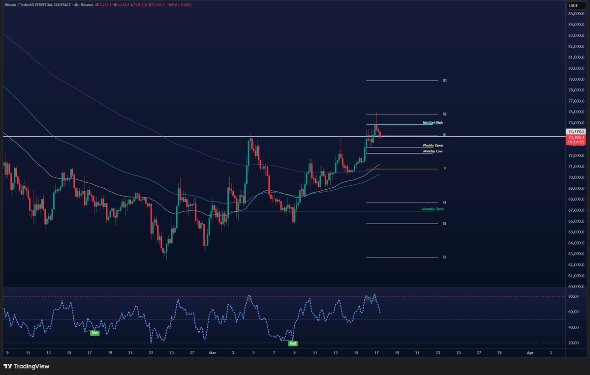Click the close value C73,703.7
590x375 pixels.
[x=156, y=5]
